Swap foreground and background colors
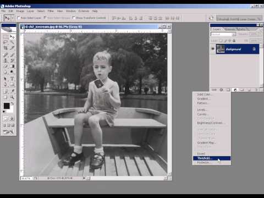 tap(12, 104)
